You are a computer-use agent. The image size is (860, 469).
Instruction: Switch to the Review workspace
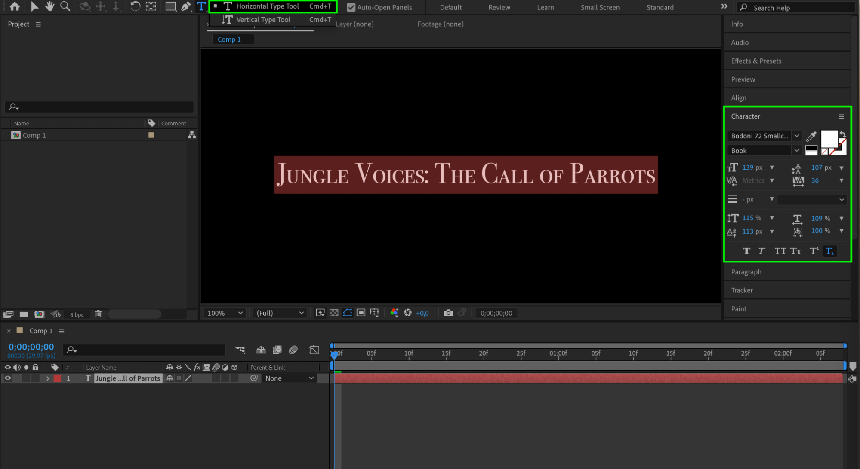(499, 7)
